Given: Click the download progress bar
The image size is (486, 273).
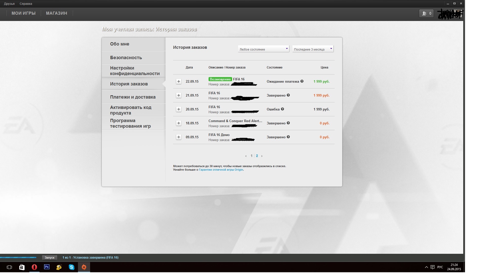Looking at the screenshot, I should point(18,258).
